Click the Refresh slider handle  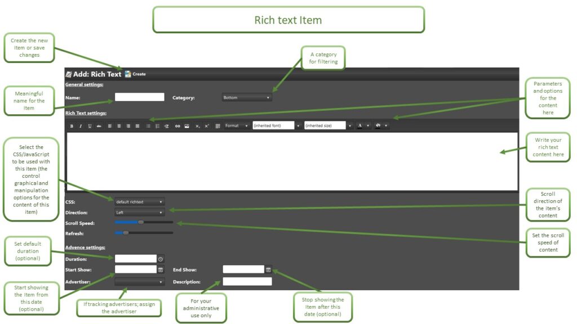point(126,232)
